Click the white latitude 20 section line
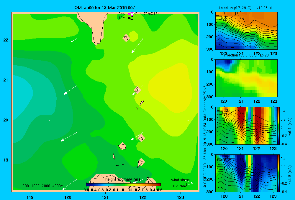Viewport: 295px width, 200px height. pos(119,120)
